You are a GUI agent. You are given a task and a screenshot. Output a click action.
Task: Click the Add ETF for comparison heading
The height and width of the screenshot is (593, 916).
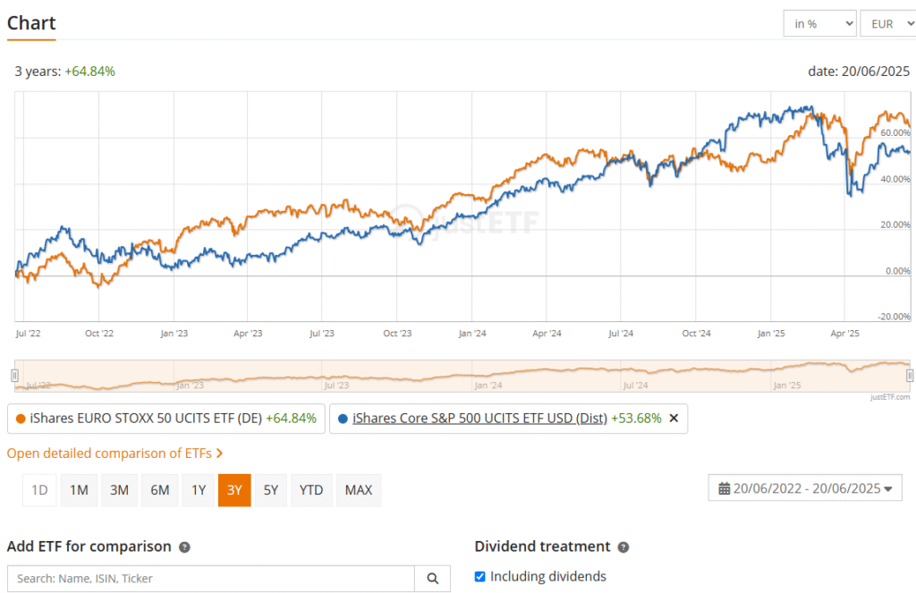click(89, 546)
